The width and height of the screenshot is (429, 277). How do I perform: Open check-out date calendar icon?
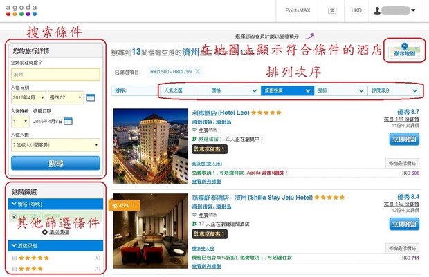(x=68, y=121)
